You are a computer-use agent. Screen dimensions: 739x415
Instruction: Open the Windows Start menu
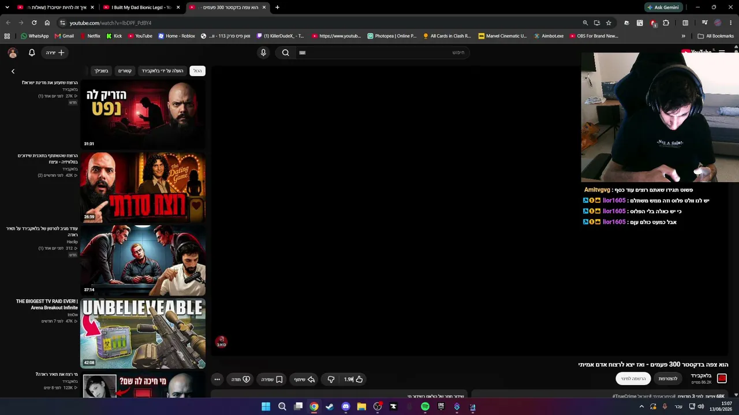coord(266,406)
